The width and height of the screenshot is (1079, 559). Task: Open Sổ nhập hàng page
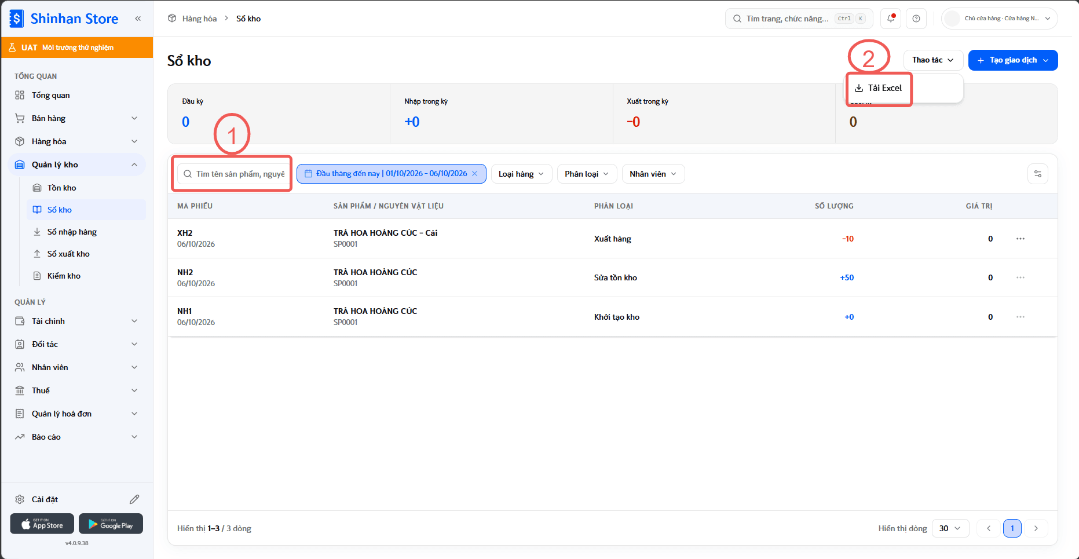[x=86, y=232]
